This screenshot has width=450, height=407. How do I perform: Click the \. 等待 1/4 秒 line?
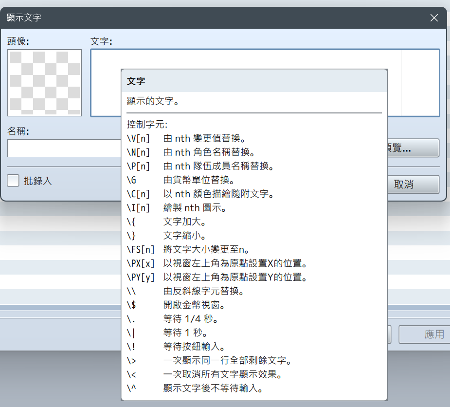[x=173, y=319]
